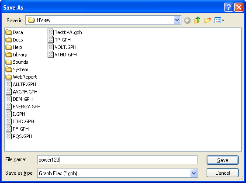Screen dimensions: 246x183
Task: Select the PQS.GPH graph file
Action: pos(19,136)
